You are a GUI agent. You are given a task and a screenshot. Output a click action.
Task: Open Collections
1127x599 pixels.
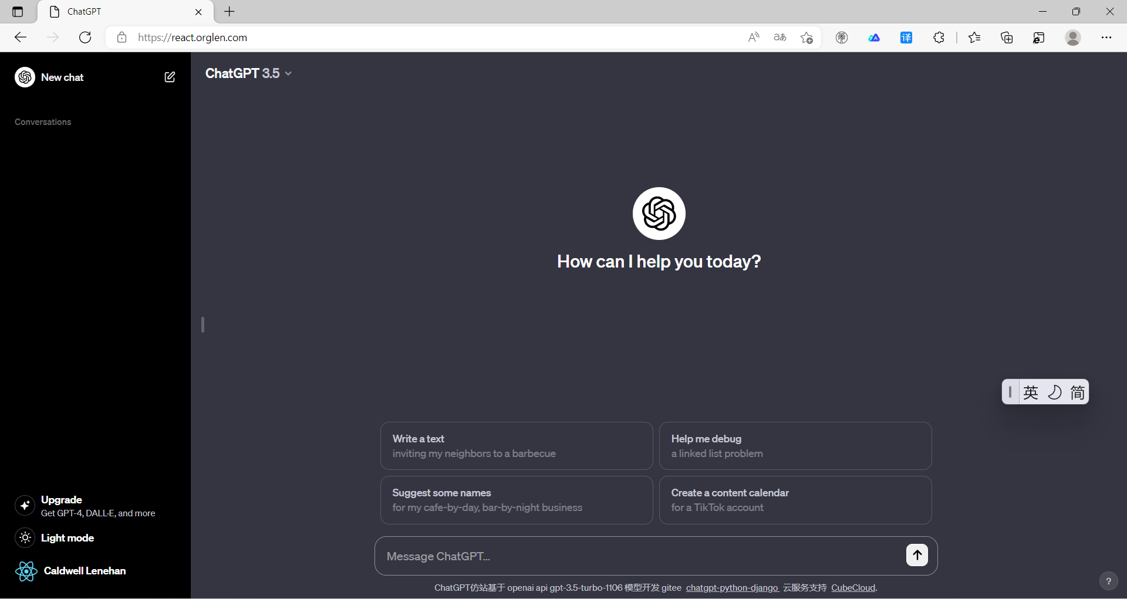pyautogui.click(x=1007, y=38)
